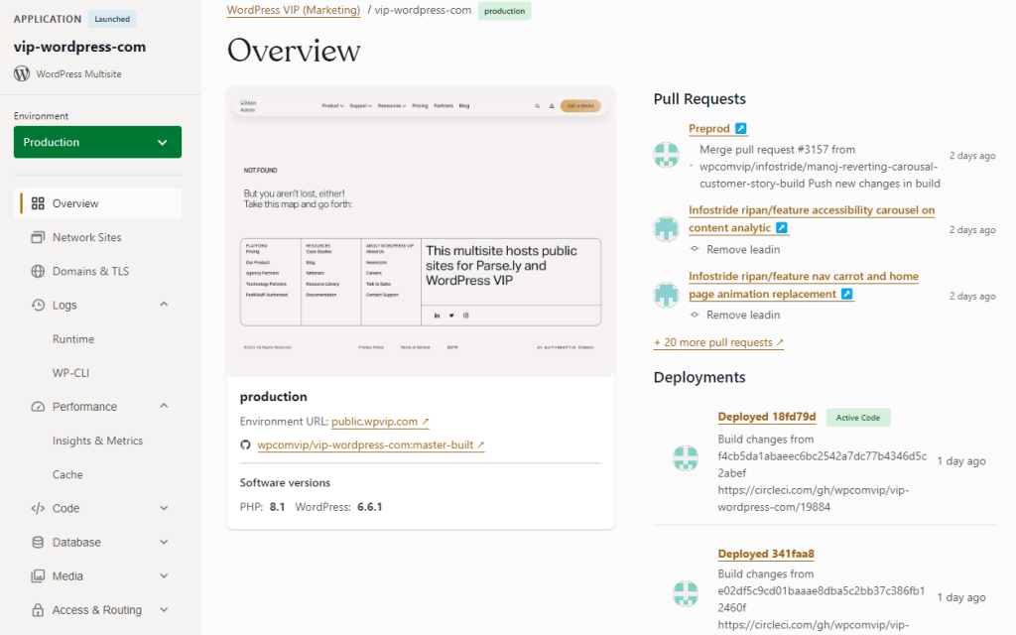The image size is (1016, 635).
Task: Click avatar beside Deployed 341faa8
Action: (686, 593)
